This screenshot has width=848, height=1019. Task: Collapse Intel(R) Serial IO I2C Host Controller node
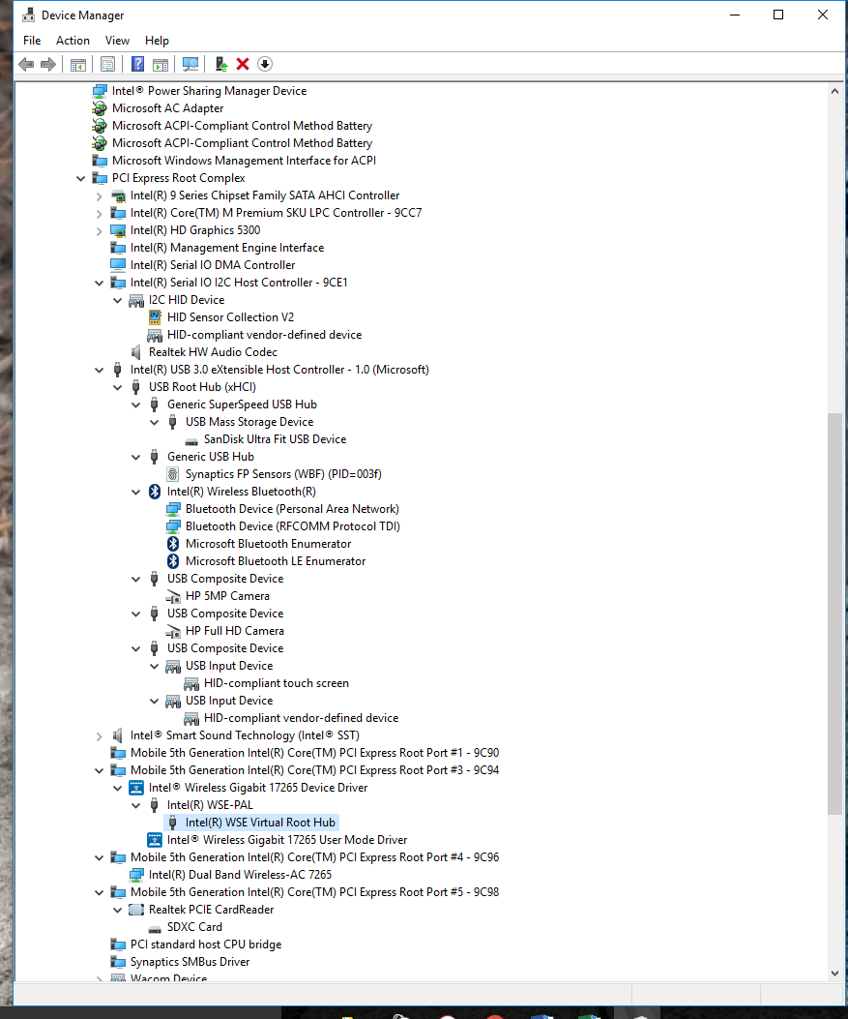point(99,284)
